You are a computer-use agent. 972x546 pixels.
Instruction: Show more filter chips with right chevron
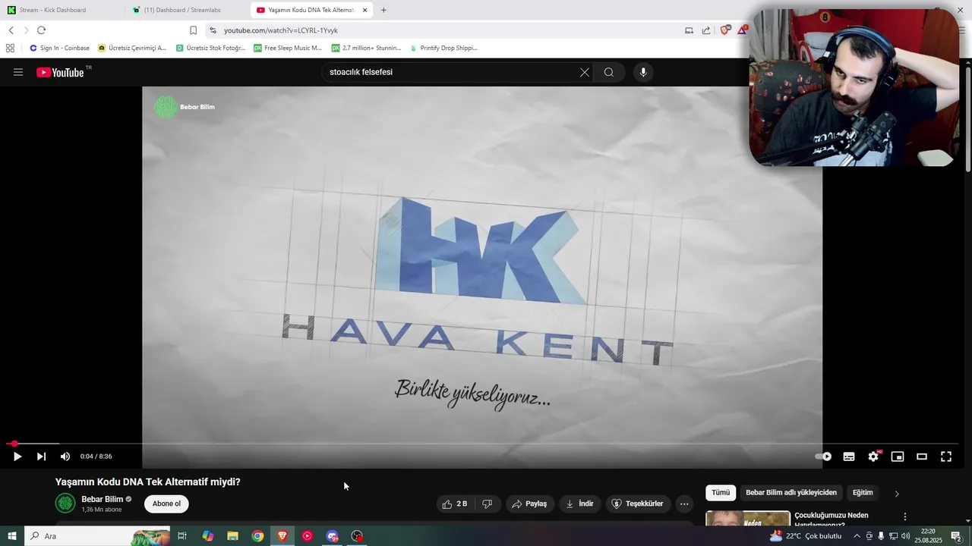point(897,494)
